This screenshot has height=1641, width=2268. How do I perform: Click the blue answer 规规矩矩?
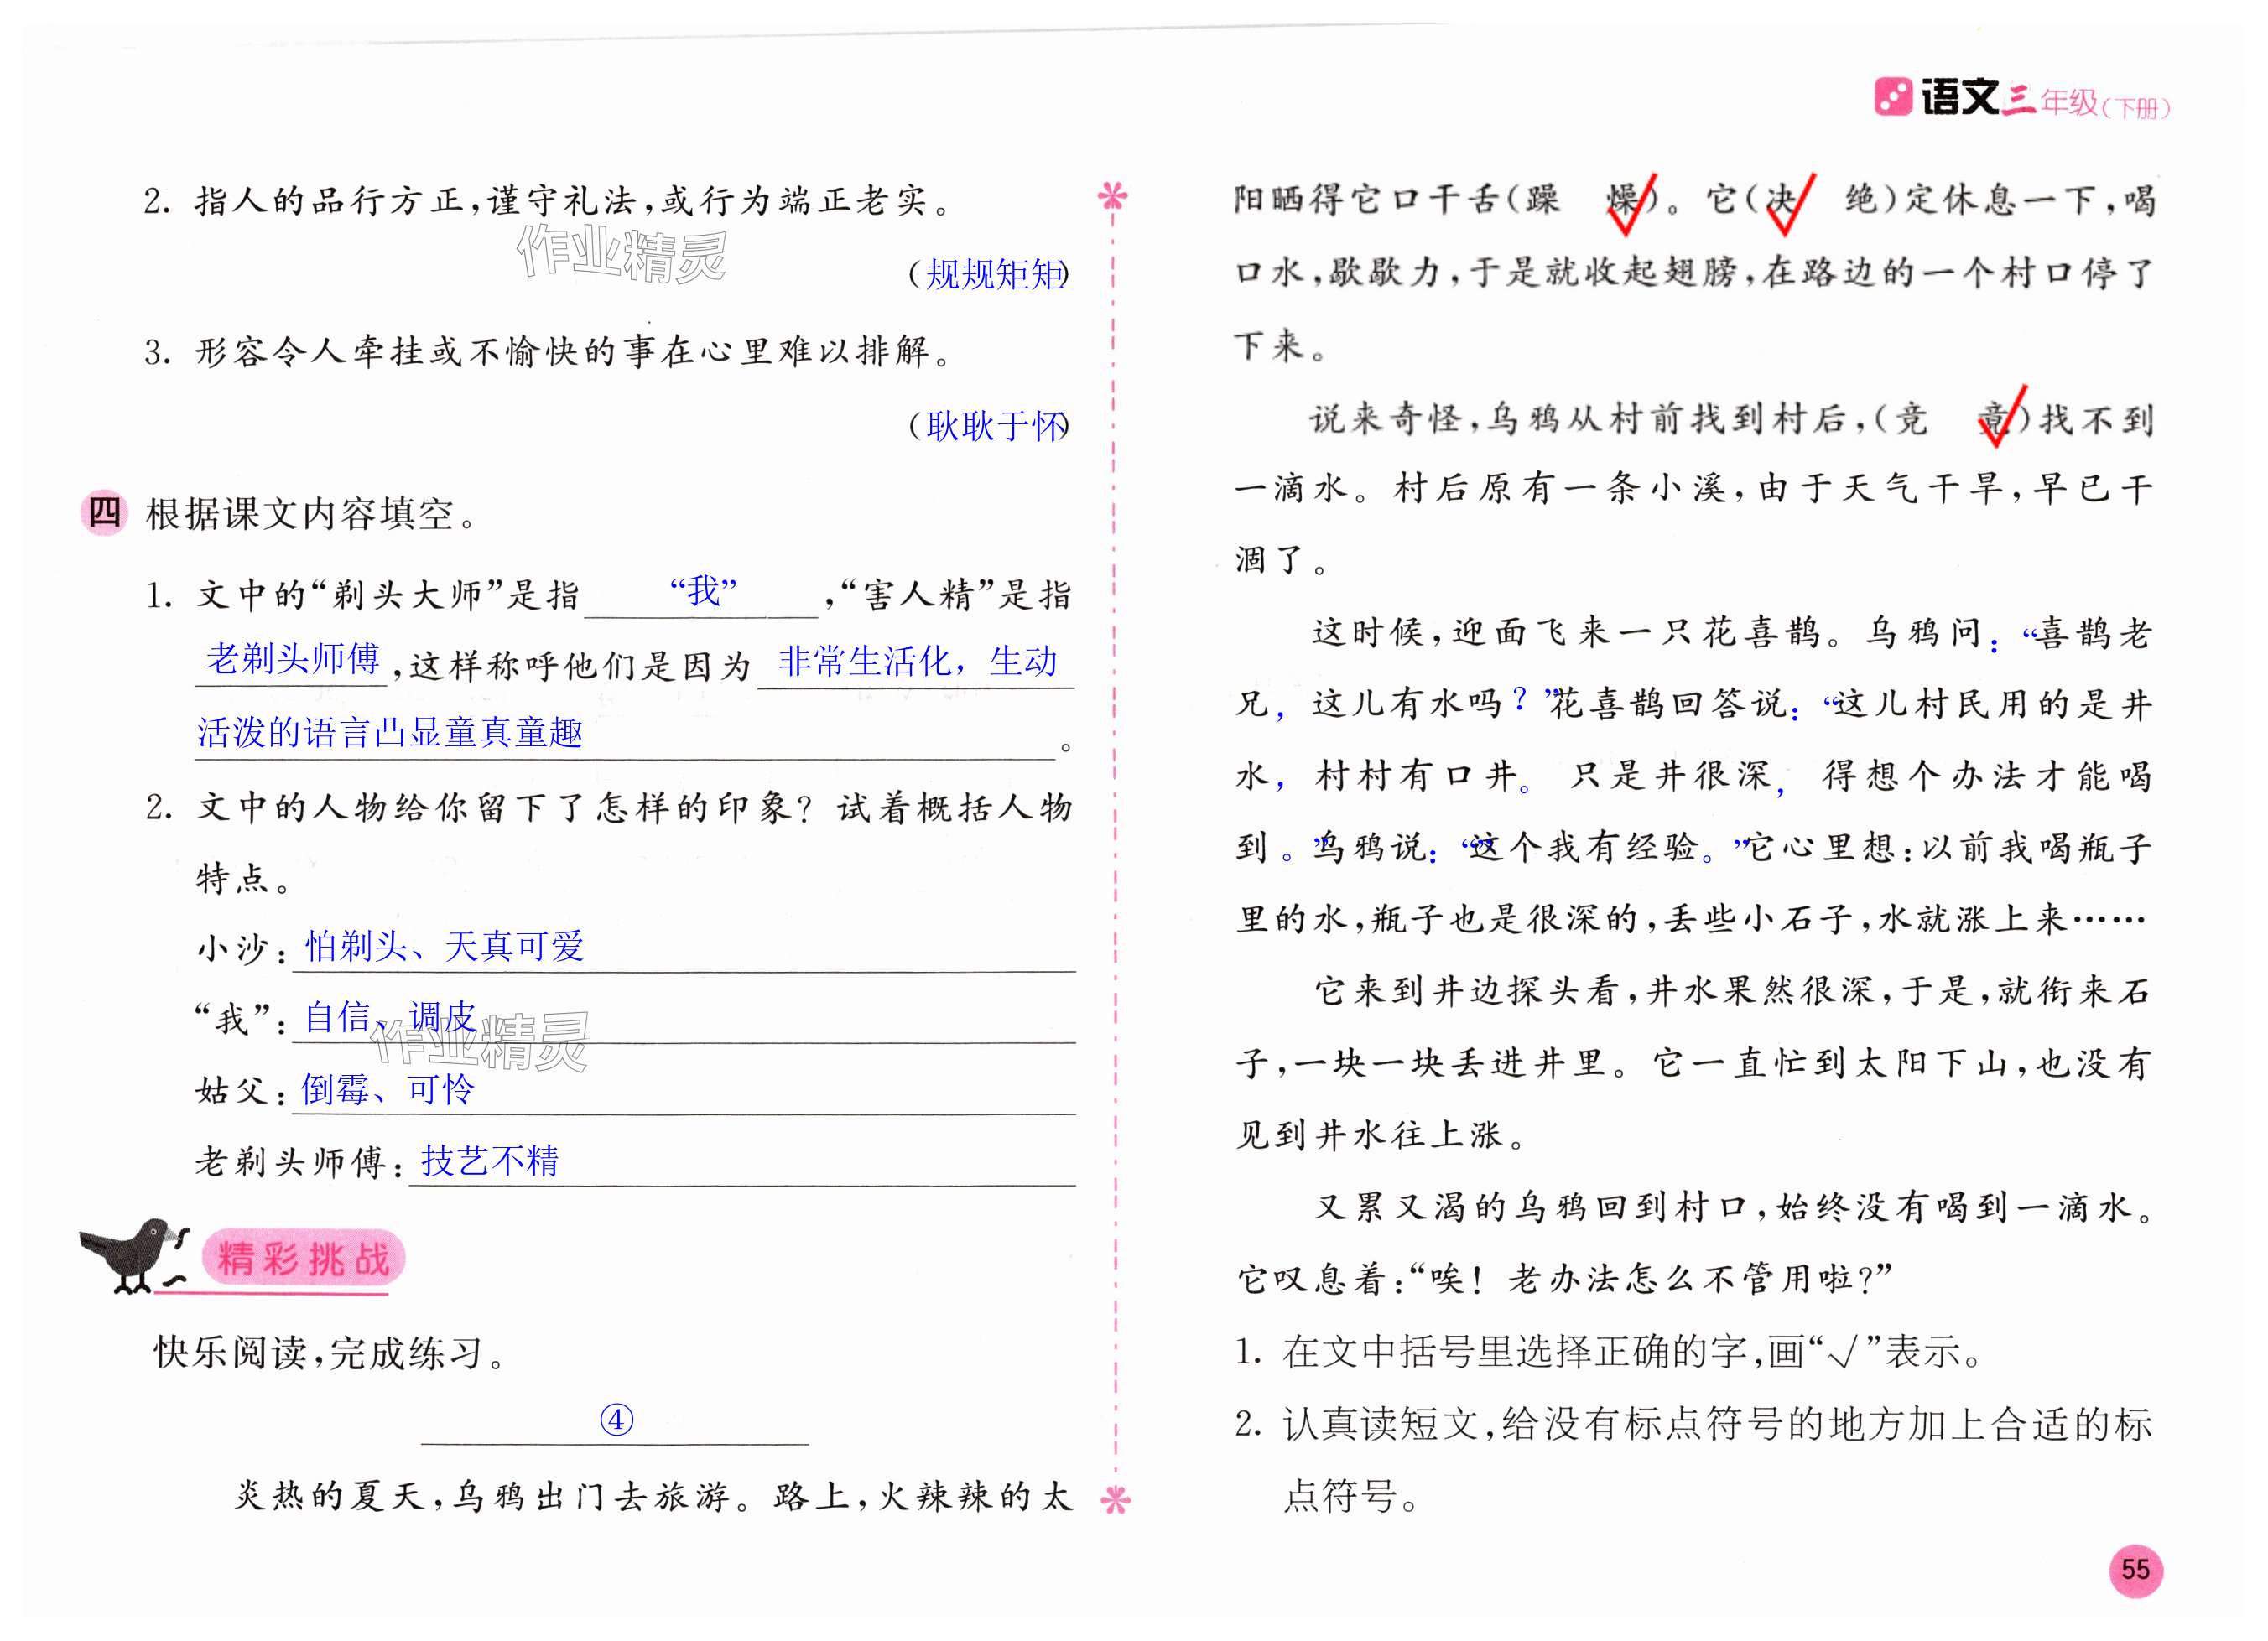(994, 274)
